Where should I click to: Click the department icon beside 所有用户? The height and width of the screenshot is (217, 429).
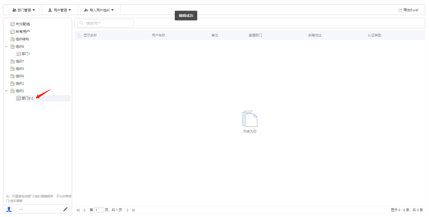pos(13,32)
